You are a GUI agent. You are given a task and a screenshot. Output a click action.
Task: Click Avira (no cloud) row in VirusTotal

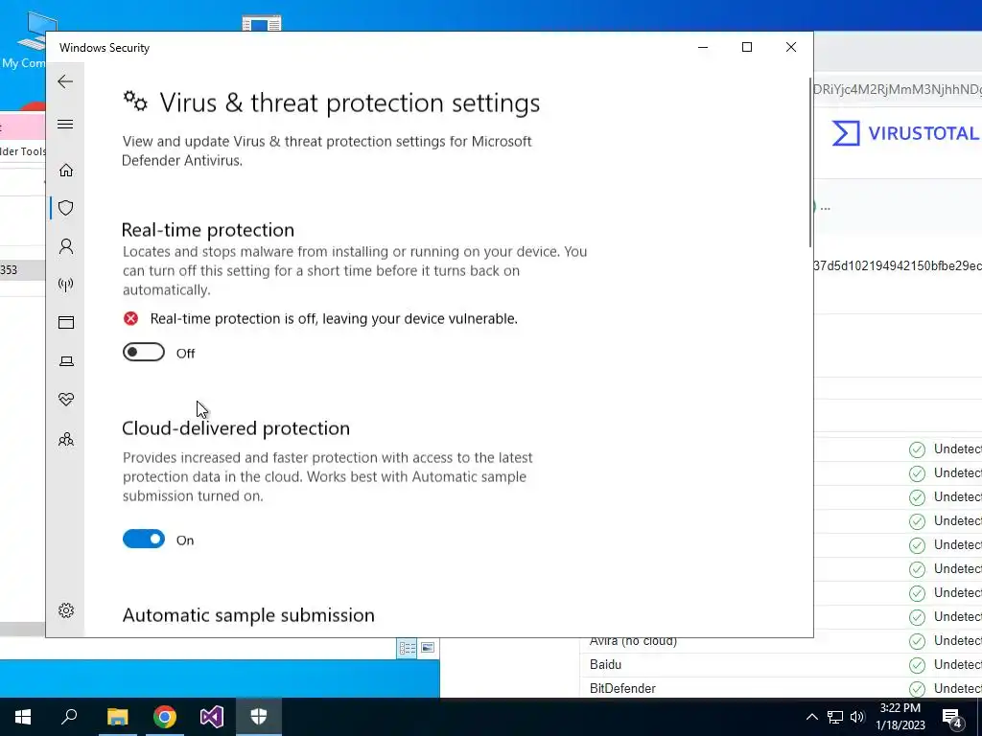[x=781, y=641]
